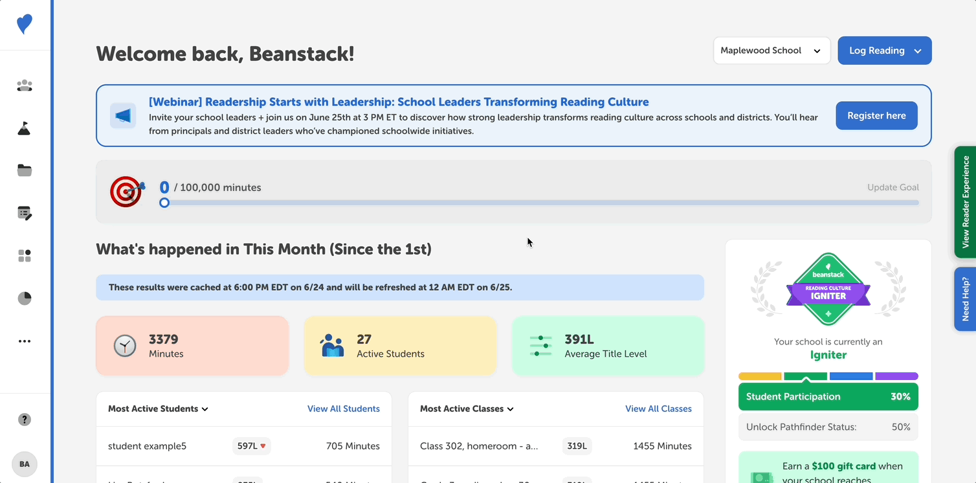This screenshot has width=976, height=483.
Task: View reports via the pie chart sidebar icon
Action: [x=25, y=298]
